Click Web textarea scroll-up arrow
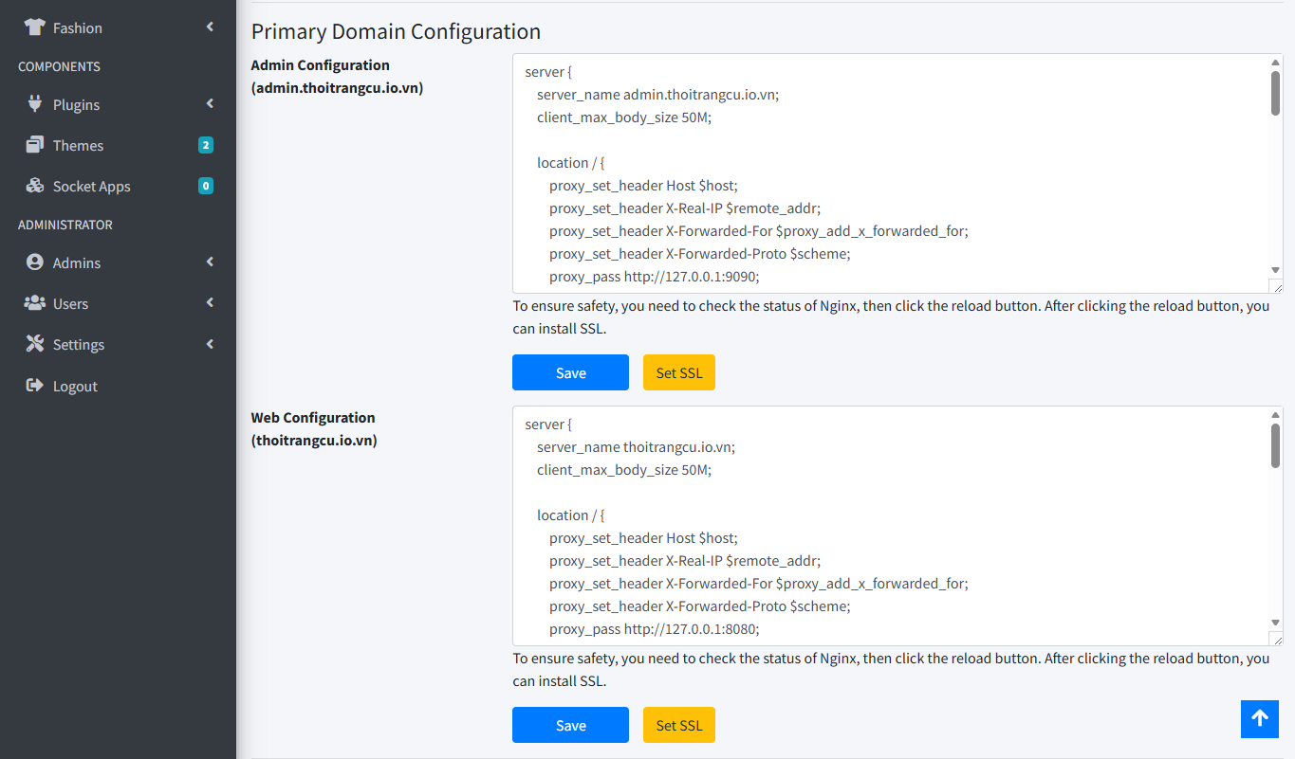1295x759 pixels. coord(1275,415)
